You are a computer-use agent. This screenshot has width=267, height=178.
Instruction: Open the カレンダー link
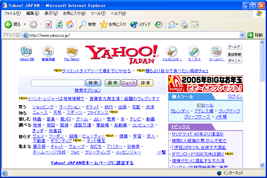180,111
